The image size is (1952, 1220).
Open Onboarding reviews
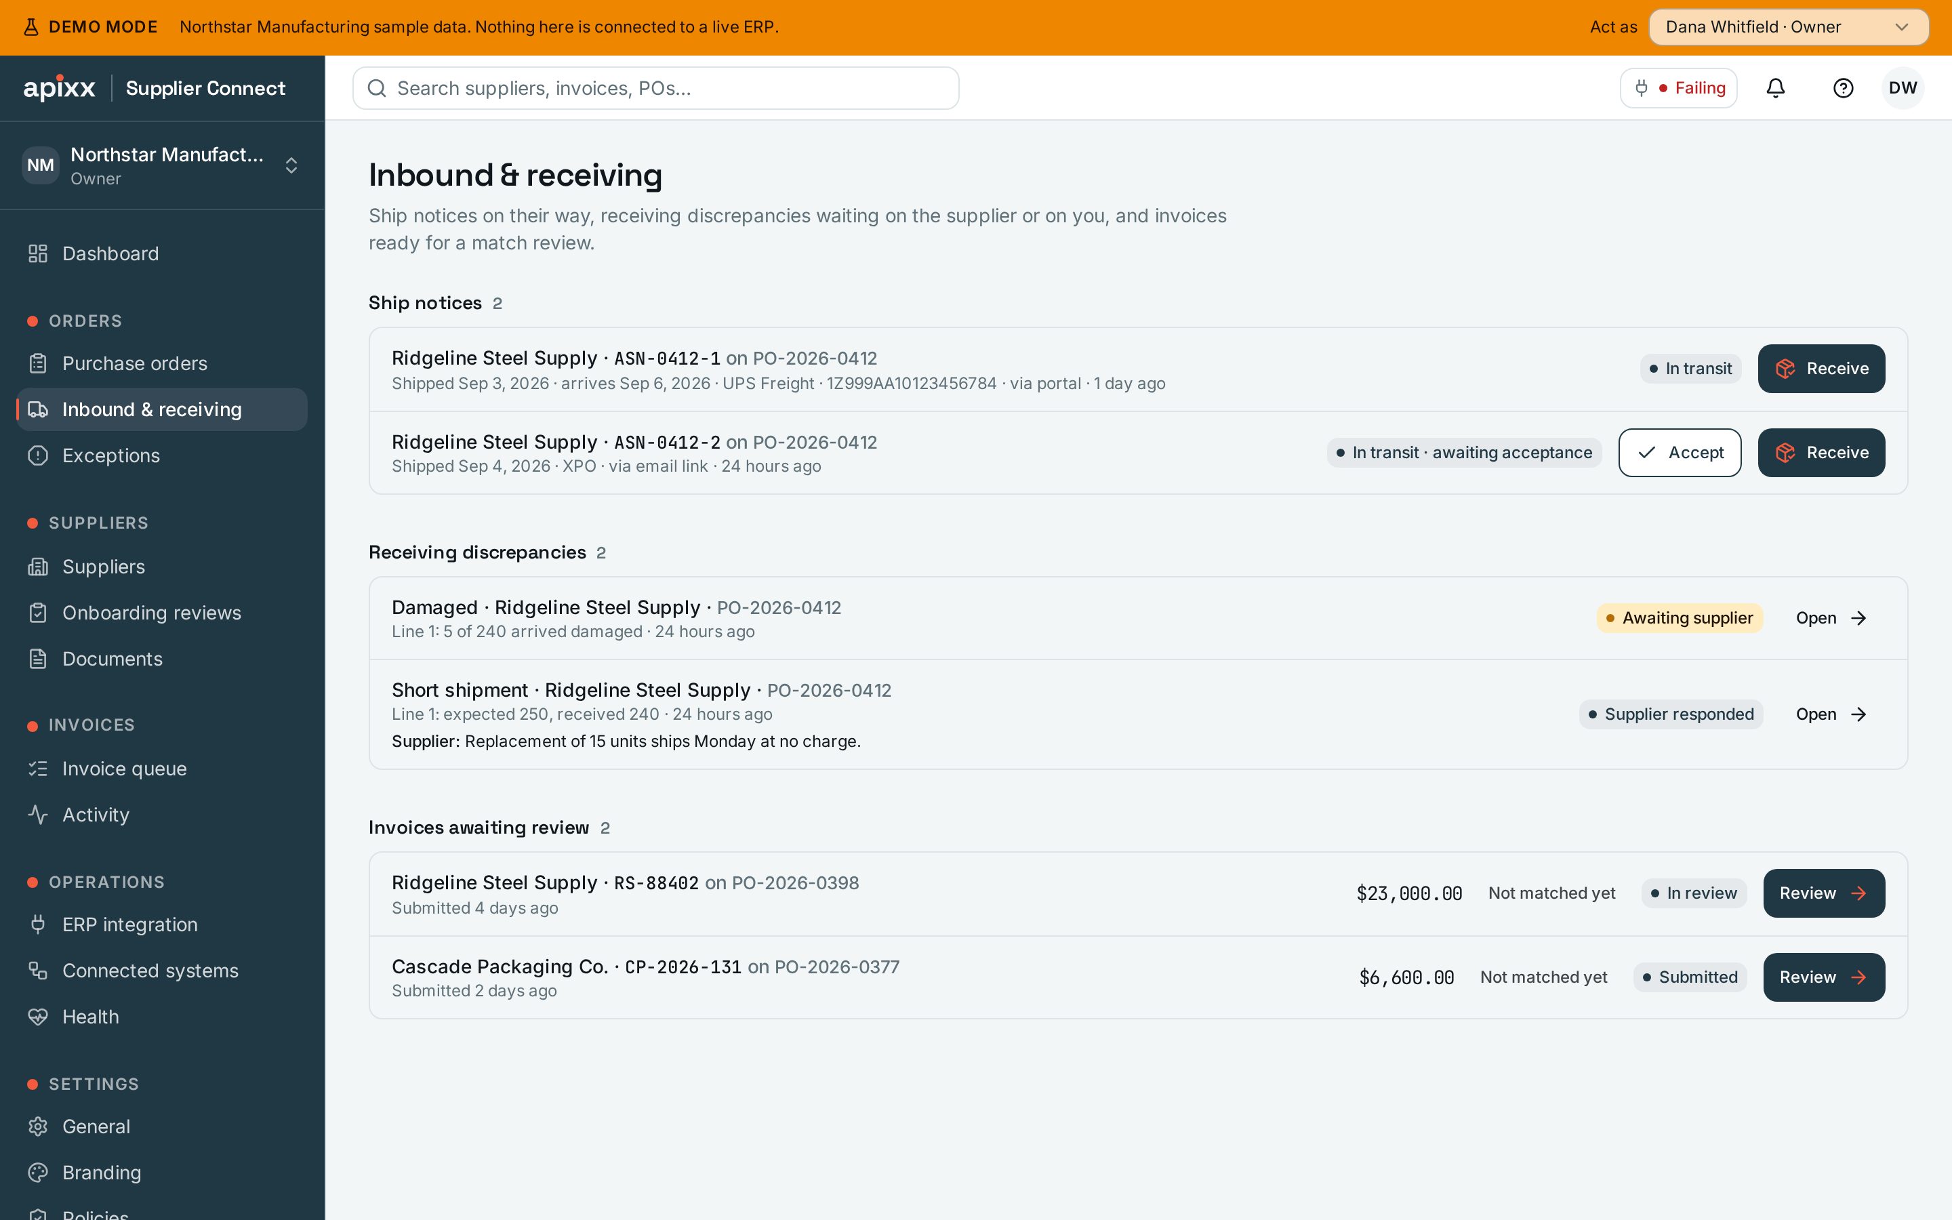162,613
